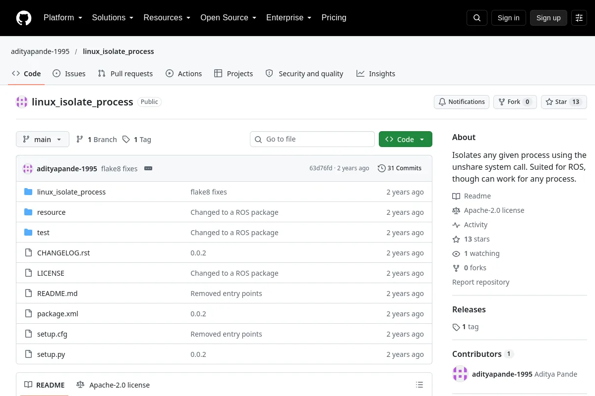Open commit message 'Removed entry points' for README.md
This screenshot has width=595, height=396.
click(226, 294)
